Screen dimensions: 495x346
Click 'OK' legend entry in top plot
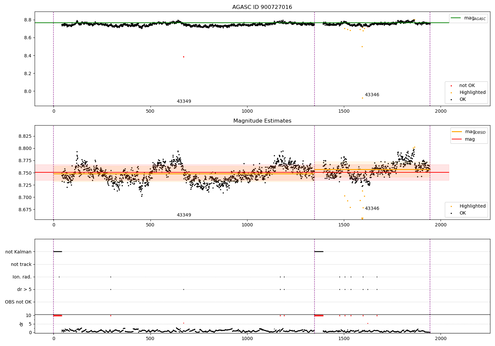[459, 100]
